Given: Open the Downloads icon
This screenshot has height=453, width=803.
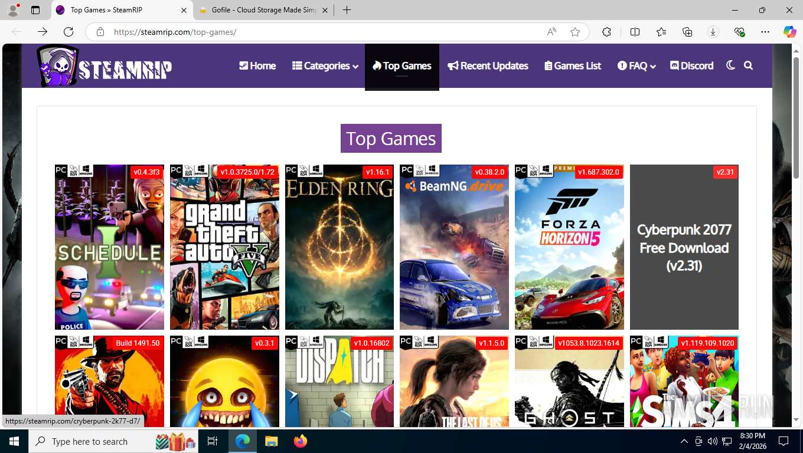Looking at the screenshot, I should pyautogui.click(x=713, y=32).
